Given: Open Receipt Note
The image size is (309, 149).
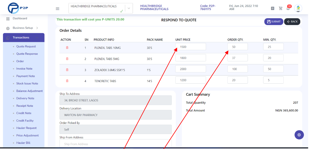Looking at the screenshot, I should click(x=25, y=106).
